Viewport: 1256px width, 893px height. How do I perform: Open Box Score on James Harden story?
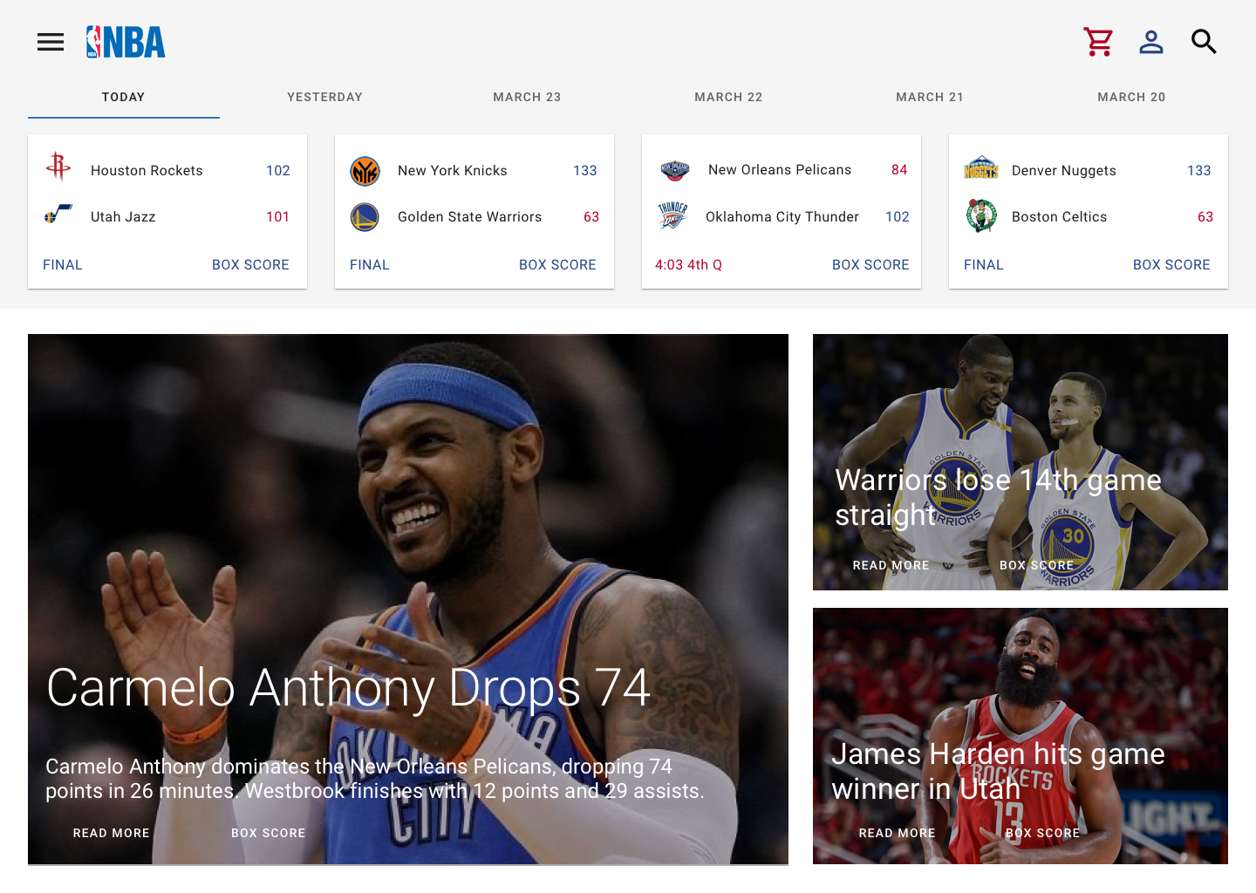[x=1043, y=834]
